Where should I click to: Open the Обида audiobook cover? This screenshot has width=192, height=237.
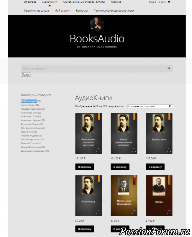159,196
